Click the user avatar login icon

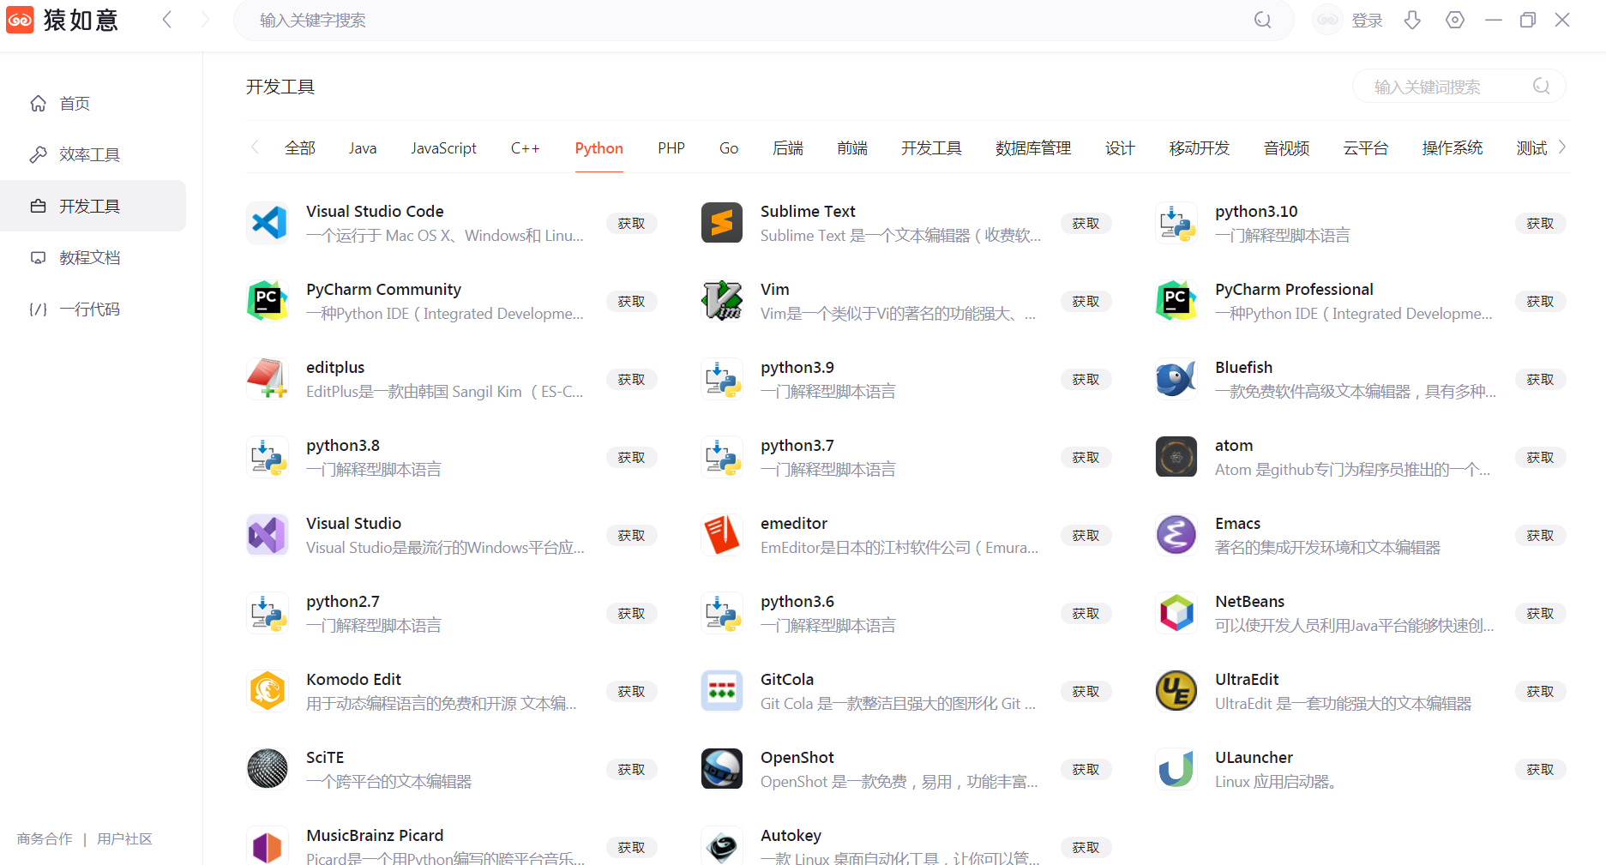click(x=1327, y=20)
